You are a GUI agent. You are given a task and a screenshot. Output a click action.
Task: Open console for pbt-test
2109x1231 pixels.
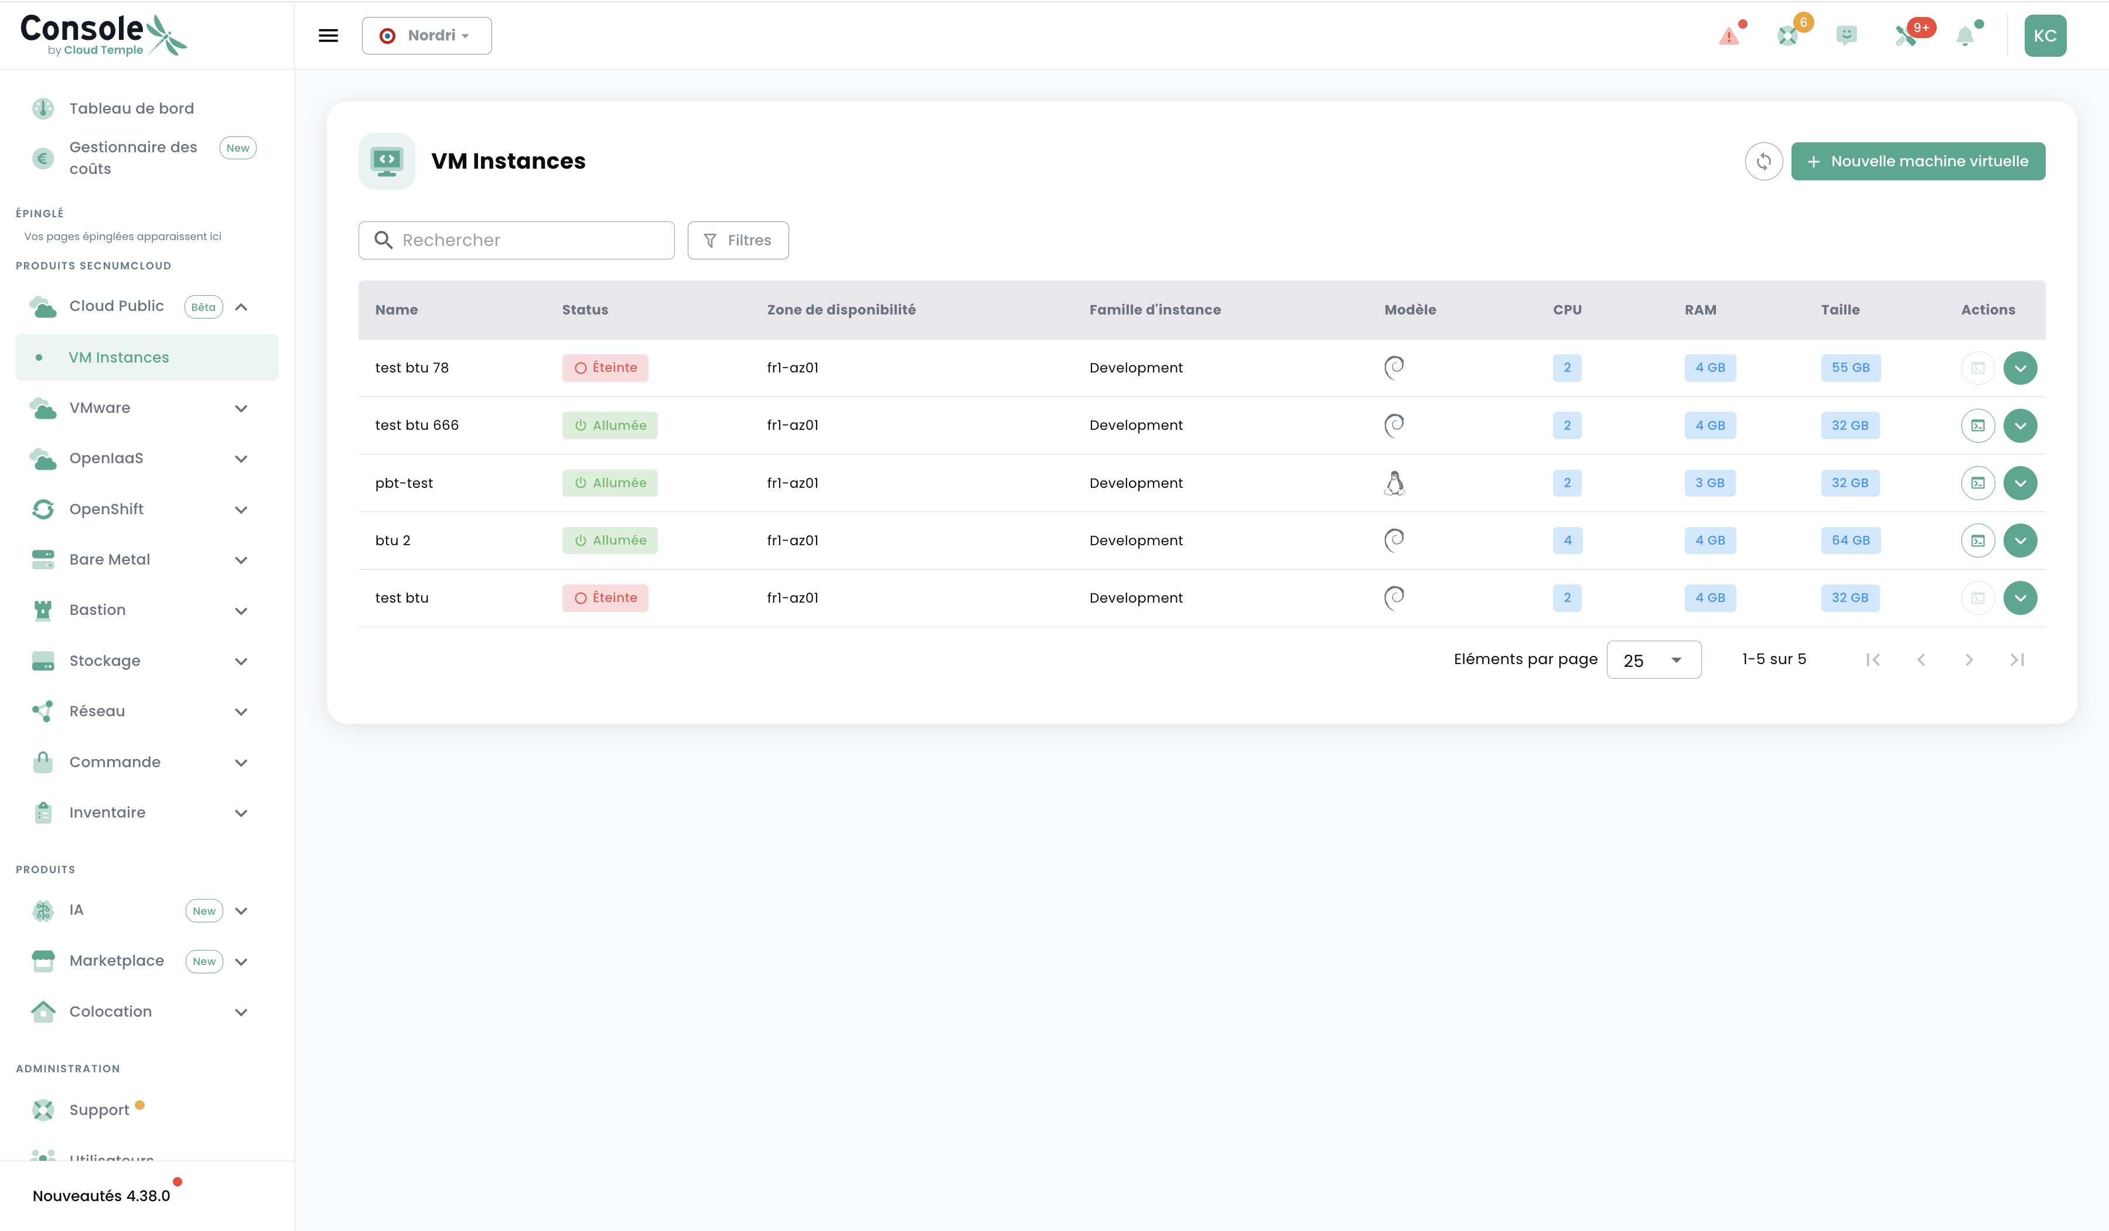(x=1978, y=483)
